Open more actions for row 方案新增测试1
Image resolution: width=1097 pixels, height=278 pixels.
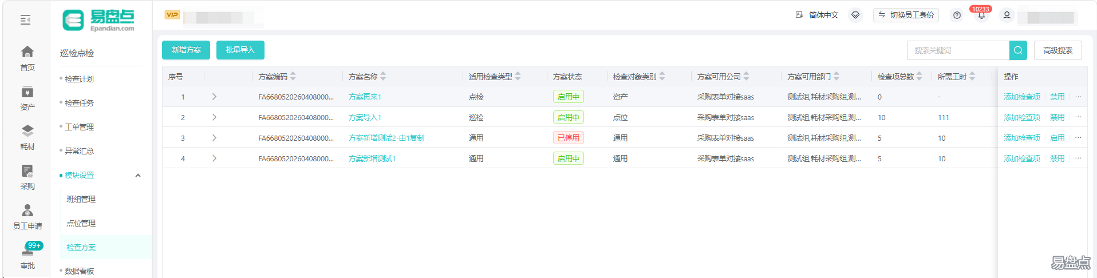click(x=1078, y=158)
